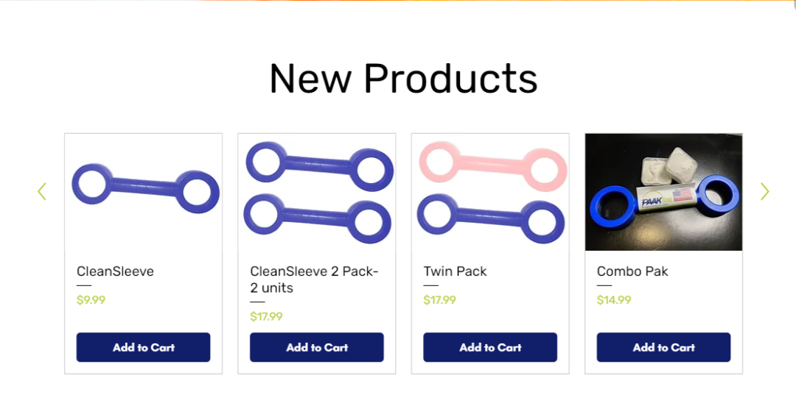The height and width of the screenshot is (403, 796).
Task: Add the Combo Pak to cart
Action: pyautogui.click(x=663, y=347)
